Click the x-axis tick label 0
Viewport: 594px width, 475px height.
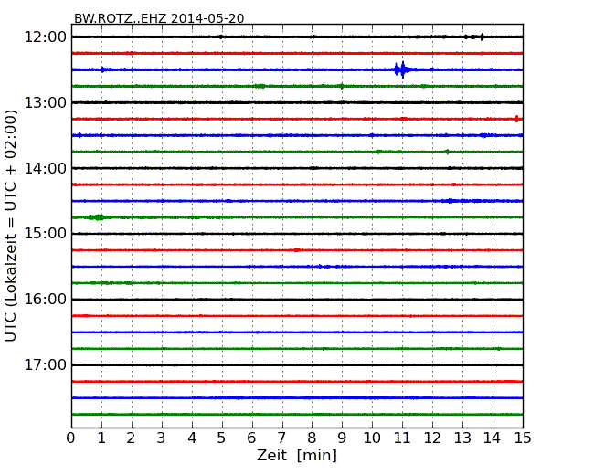tap(71, 438)
